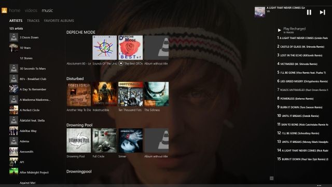Open the Sounds Of The Universe album cover
The image size is (332, 187).
click(105, 47)
